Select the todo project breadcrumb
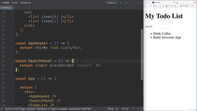This screenshot has height=111, width=197. coord(6,3)
